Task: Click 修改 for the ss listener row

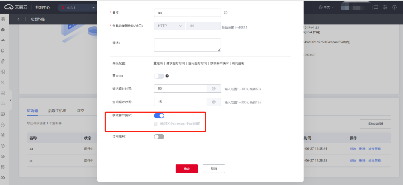Action: point(353,161)
